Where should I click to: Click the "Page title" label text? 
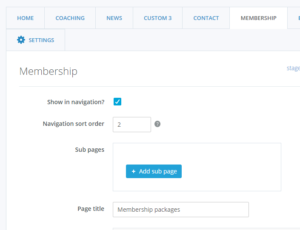(x=91, y=209)
